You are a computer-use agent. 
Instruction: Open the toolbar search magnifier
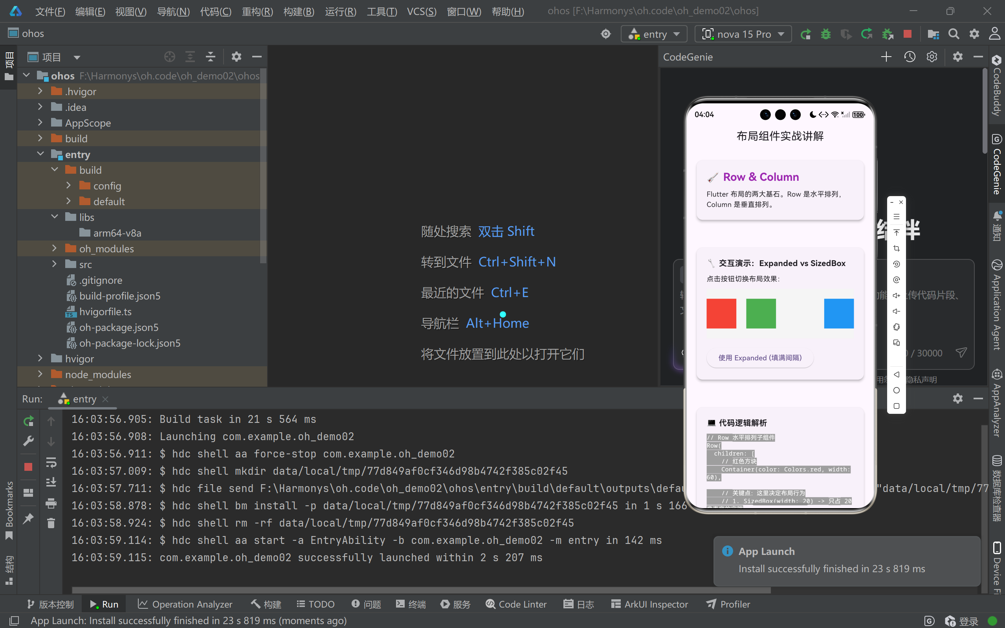click(x=954, y=34)
